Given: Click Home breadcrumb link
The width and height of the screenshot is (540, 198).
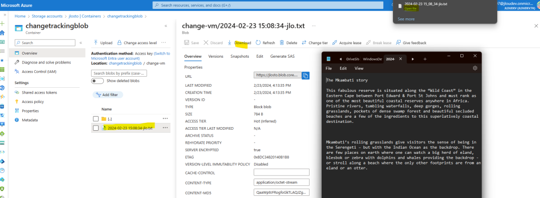Looking at the screenshot, I should [x=20, y=16].
